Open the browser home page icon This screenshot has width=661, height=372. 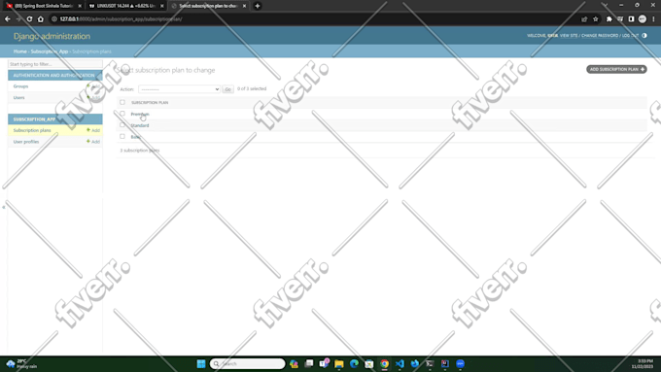(x=41, y=19)
